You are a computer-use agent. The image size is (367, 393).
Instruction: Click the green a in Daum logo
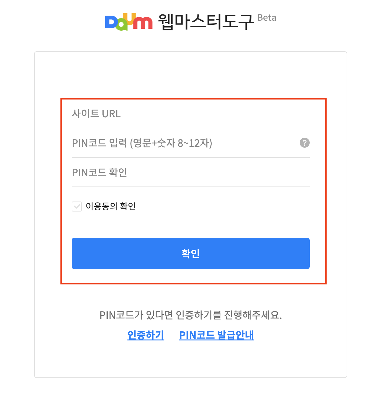pyautogui.click(x=122, y=26)
